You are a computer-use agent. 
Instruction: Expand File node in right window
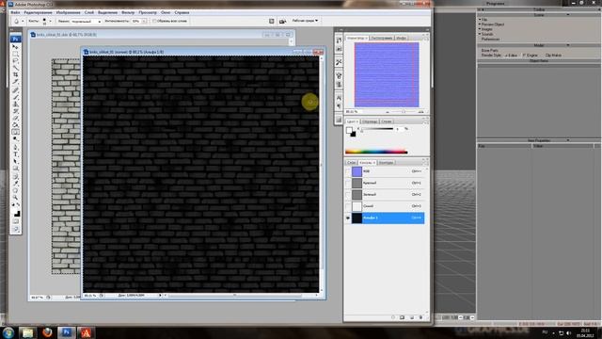(x=480, y=19)
